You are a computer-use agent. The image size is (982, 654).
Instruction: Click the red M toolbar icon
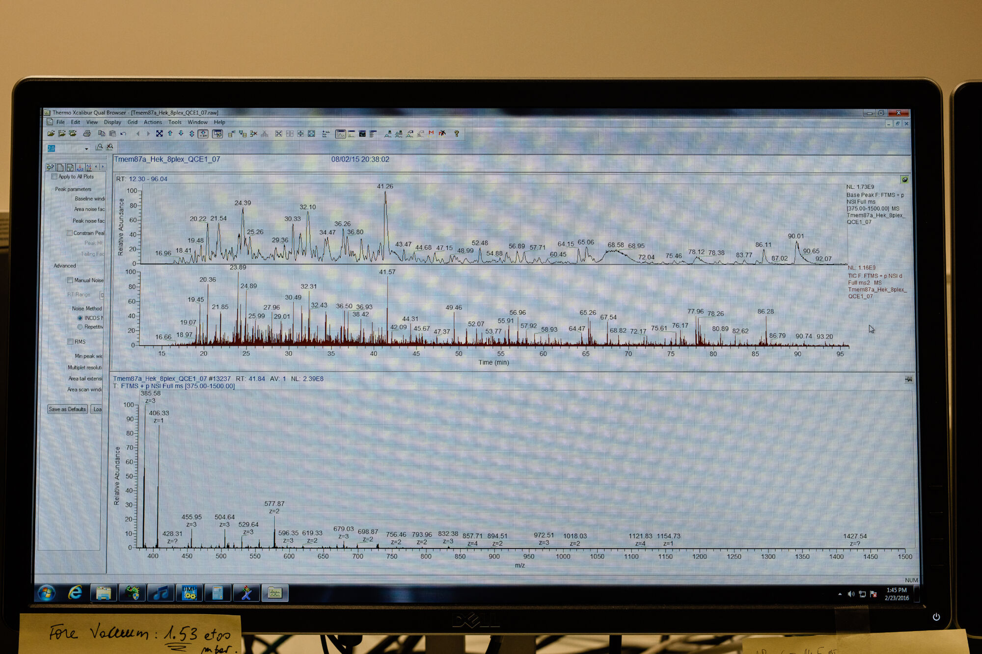431,133
